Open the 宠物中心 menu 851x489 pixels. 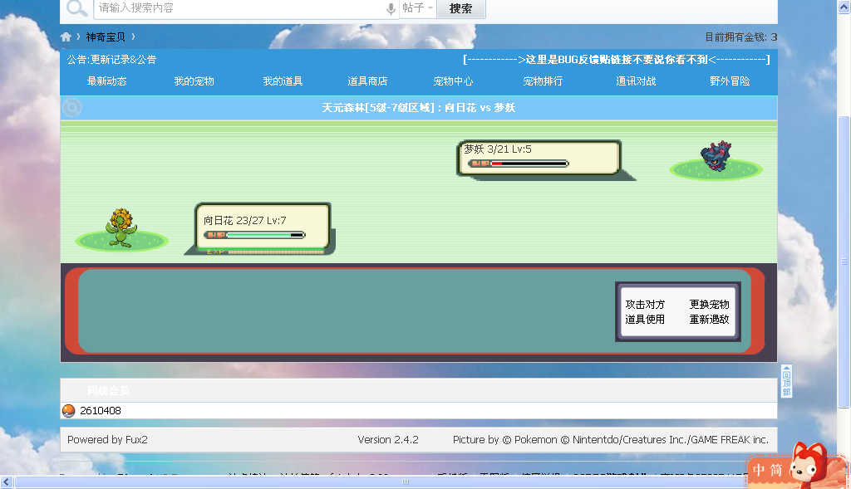(x=453, y=81)
